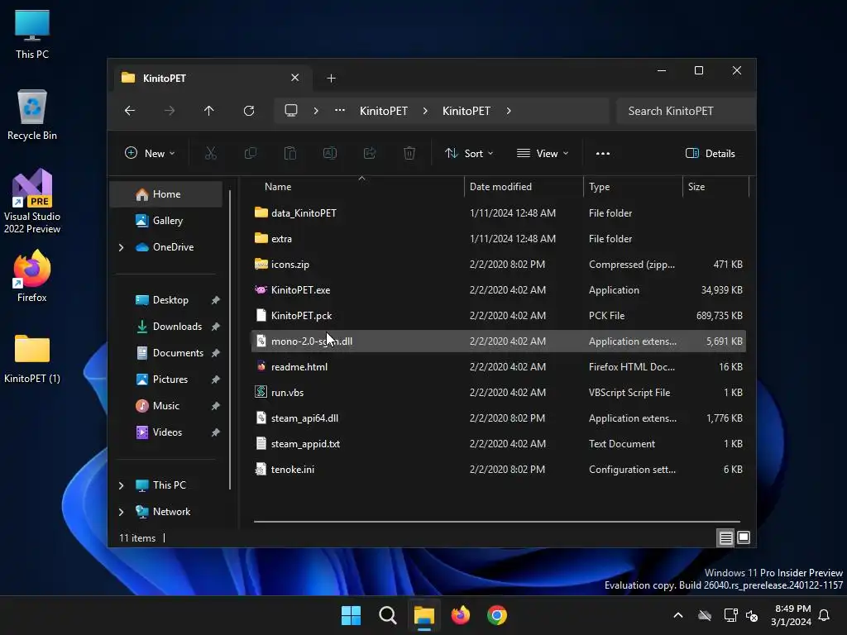847x635 pixels.
Task: Go up one folder level arrow
Action: (209, 111)
